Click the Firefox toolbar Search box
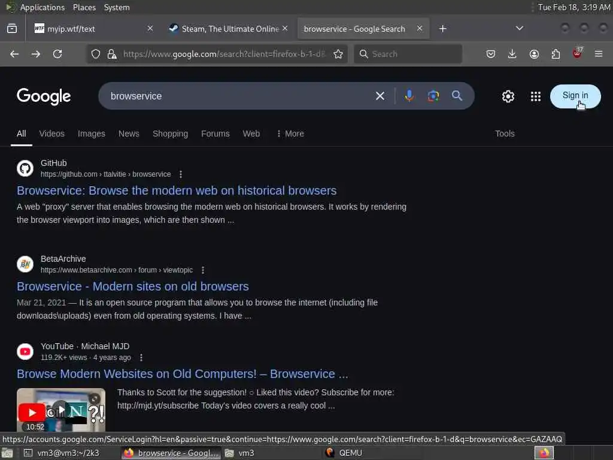This screenshot has height=460, width=613. tap(408, 54)
